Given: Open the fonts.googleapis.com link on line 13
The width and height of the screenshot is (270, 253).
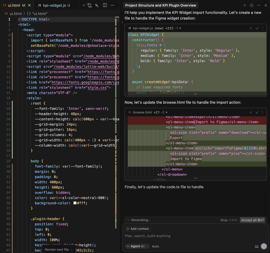Looking at the screenshot, I should [85, 82].
